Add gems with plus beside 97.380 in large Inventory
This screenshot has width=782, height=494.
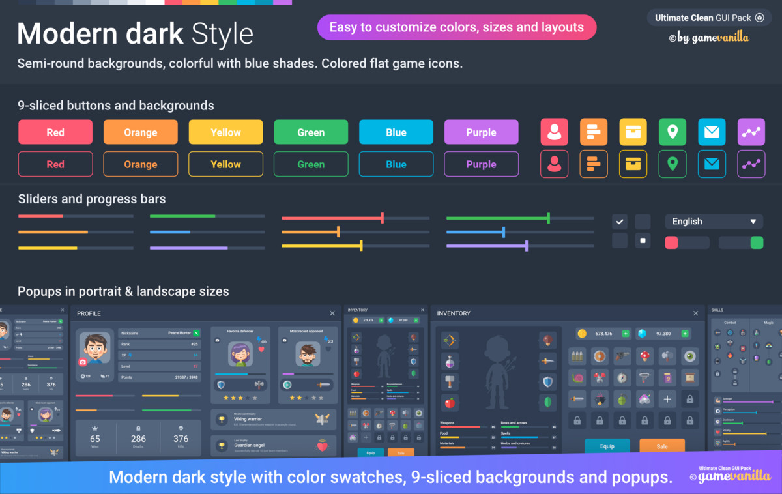click(685, 334)
